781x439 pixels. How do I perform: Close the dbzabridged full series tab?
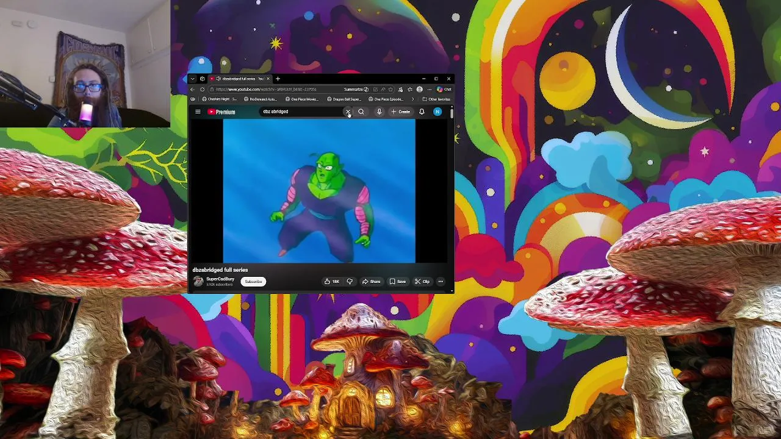tap(268, 79)
